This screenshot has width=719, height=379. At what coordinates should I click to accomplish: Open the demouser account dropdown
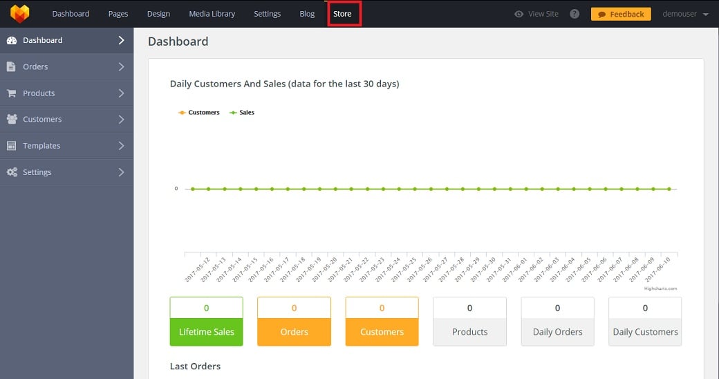685,14
